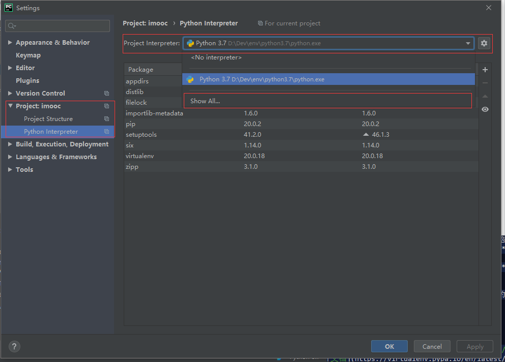Screen dimensions: 505x362
Task: Open the Keymap settings page
Action: click(28, 55)
